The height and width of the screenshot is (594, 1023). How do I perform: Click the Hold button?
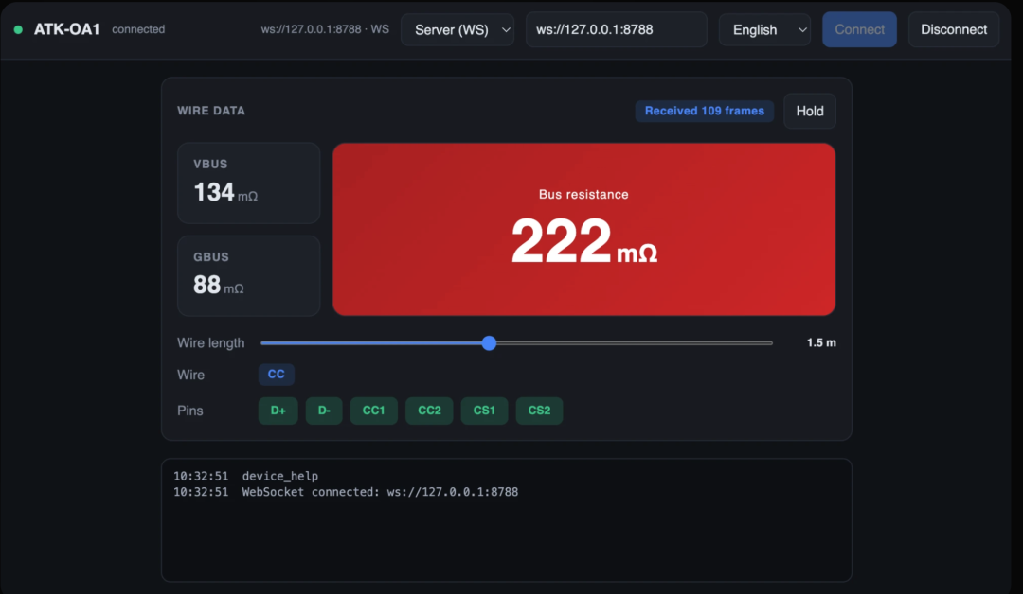pyautogui.click(x=810, y=112)
